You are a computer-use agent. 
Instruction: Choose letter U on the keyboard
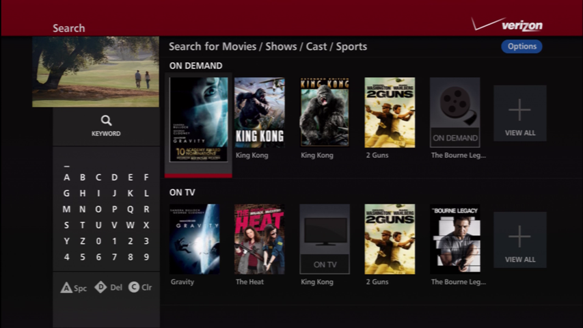point(98,225)
